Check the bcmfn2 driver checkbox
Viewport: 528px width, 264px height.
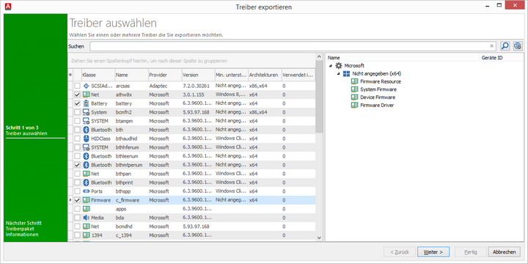pyautogui.click(x=77, y=112)
